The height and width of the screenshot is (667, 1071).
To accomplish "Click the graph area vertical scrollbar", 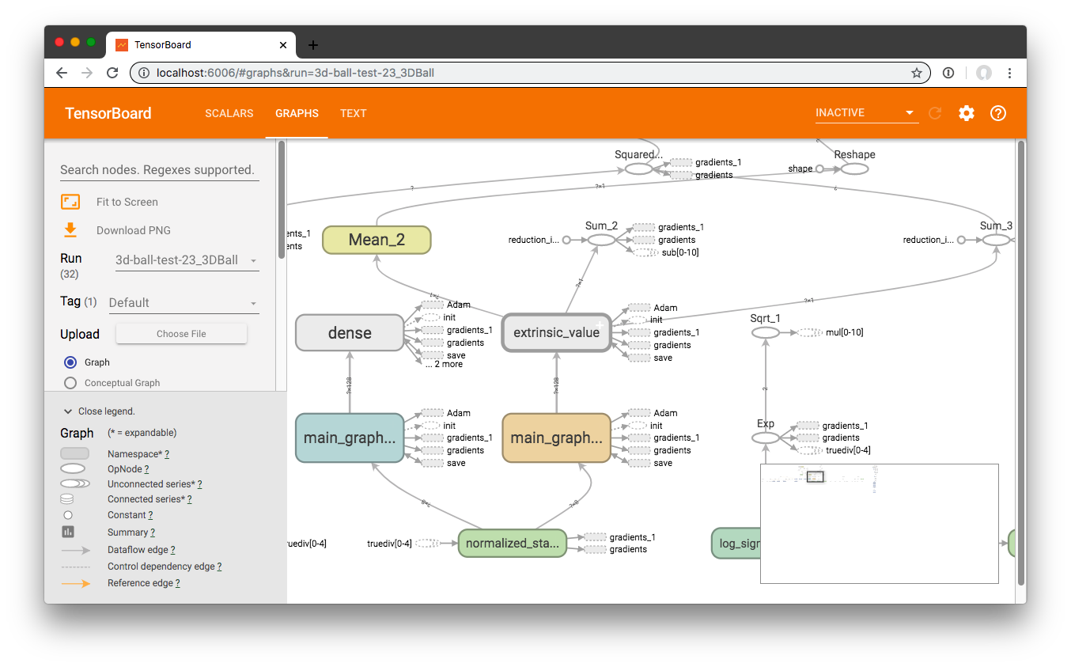I will point(1021,362).
